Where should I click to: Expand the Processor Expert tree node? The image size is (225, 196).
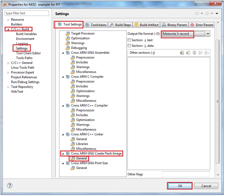(8, 73)
